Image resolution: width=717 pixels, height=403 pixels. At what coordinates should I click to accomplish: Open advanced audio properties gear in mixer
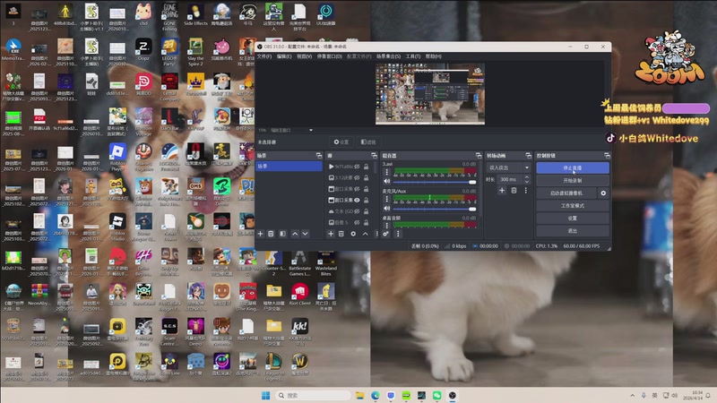(386, 234)
